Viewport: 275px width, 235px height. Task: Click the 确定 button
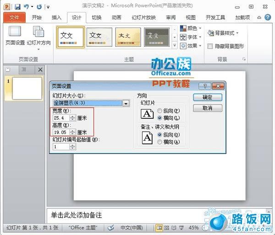[208, 97]
